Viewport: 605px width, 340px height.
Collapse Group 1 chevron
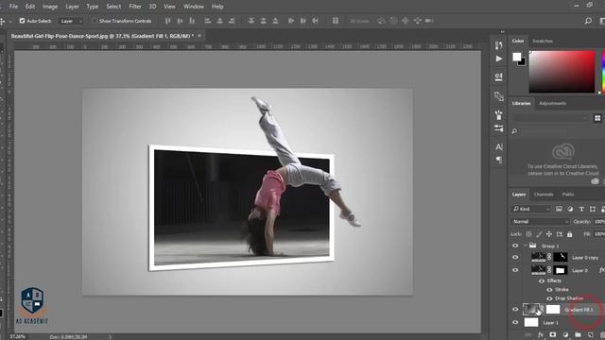coord(526,246)
